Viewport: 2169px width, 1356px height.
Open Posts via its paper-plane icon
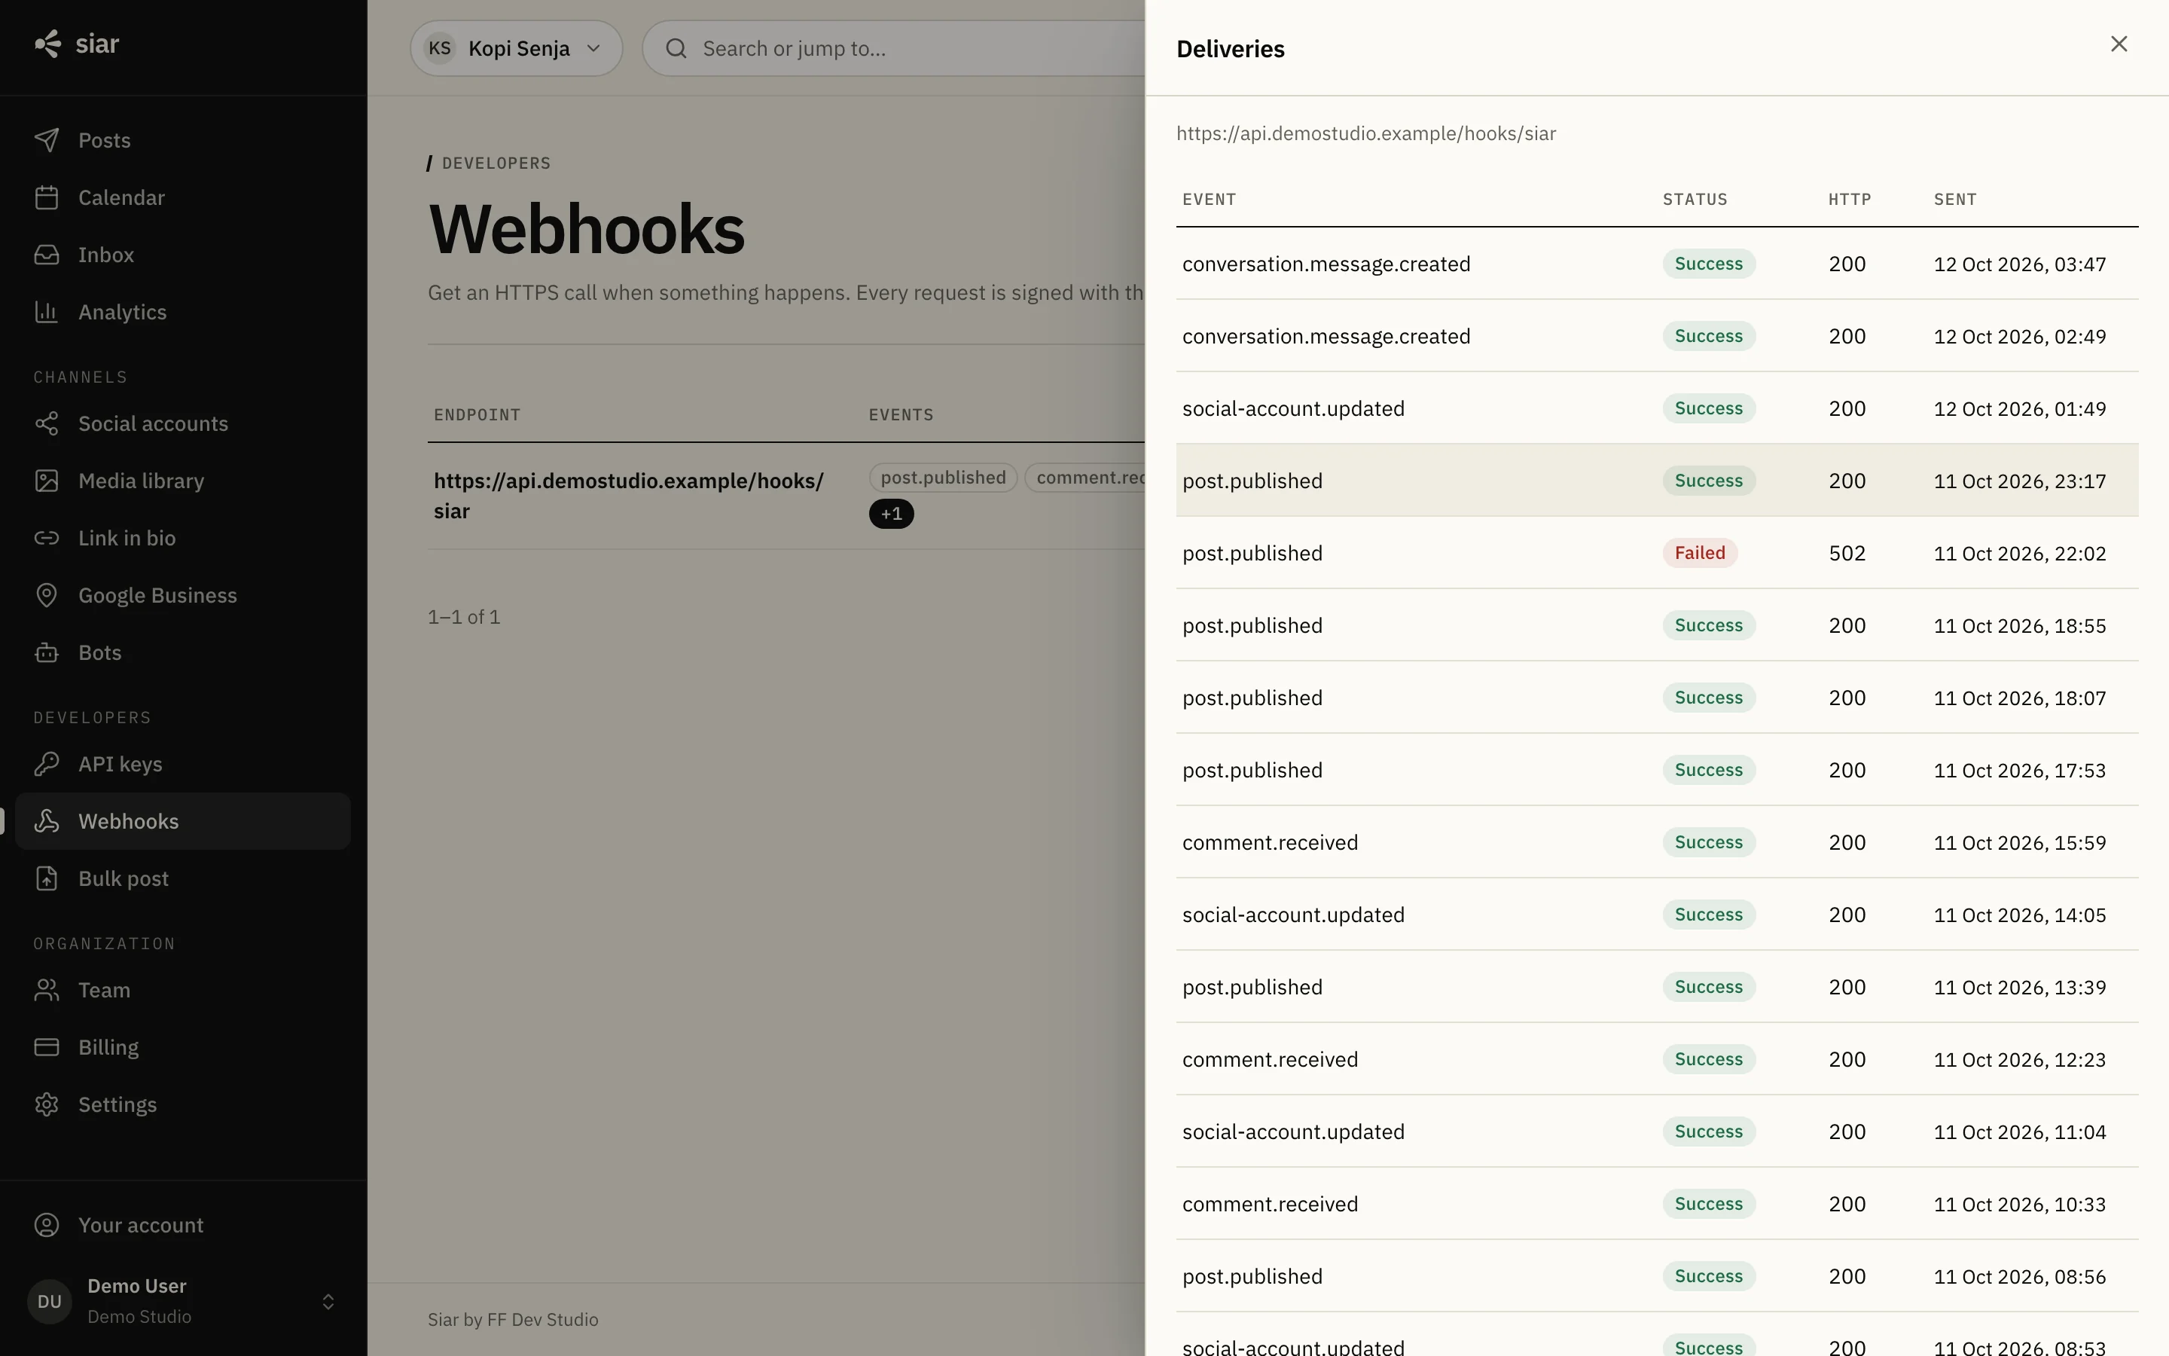coord(47,140)
